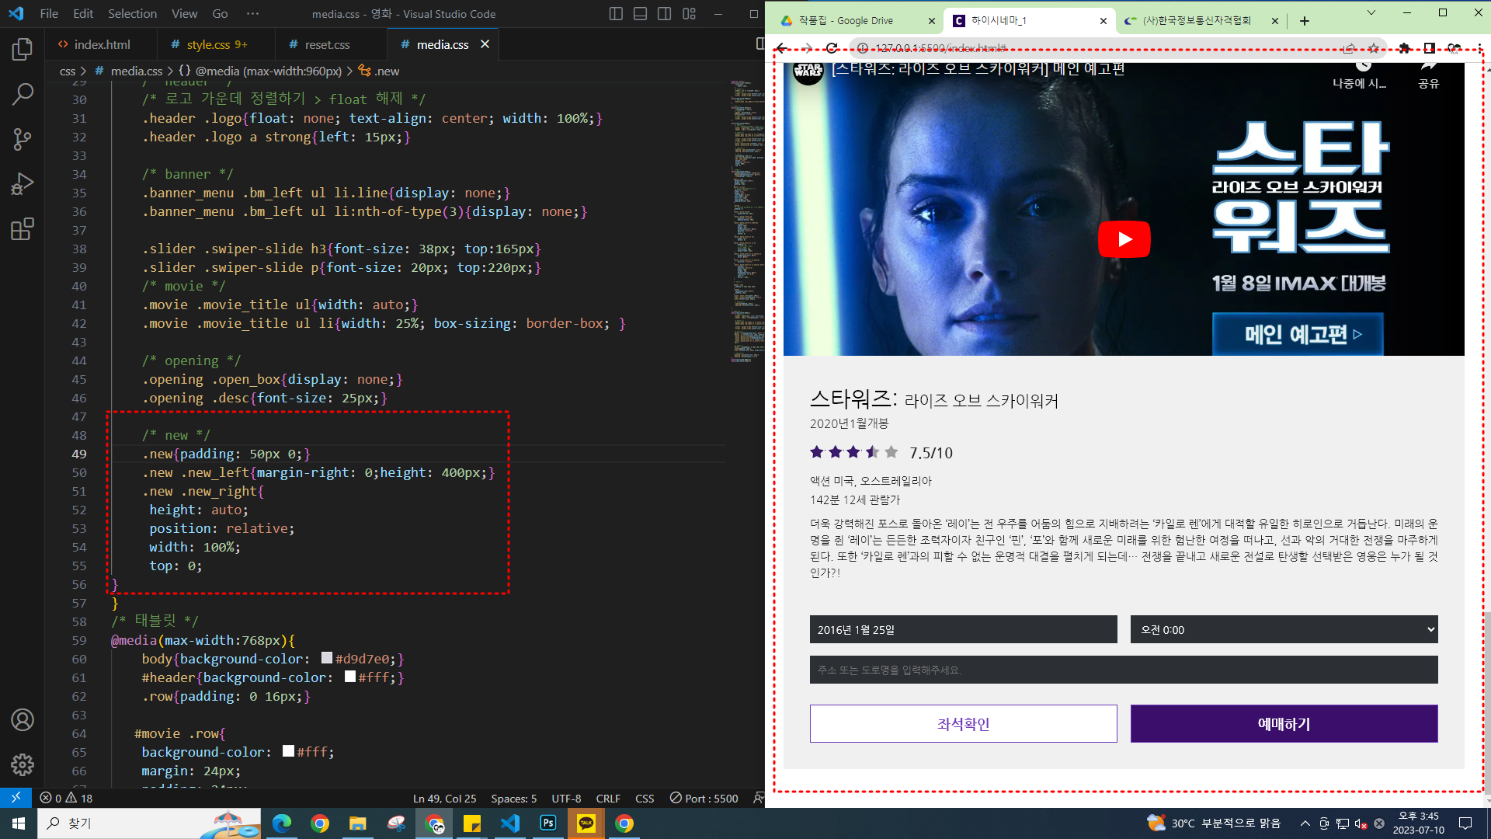Screen dimensions: 1491x839
Task: Click the #d9d7e0 color swatch
Action: pos(327,658)
